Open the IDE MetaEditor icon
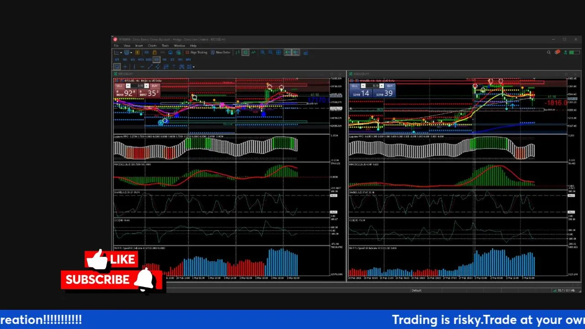Viewport: 585px width, 329px height. 146,53
